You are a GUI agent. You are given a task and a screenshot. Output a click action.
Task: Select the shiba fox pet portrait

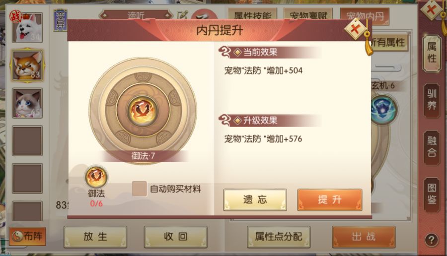coord(27,65)
